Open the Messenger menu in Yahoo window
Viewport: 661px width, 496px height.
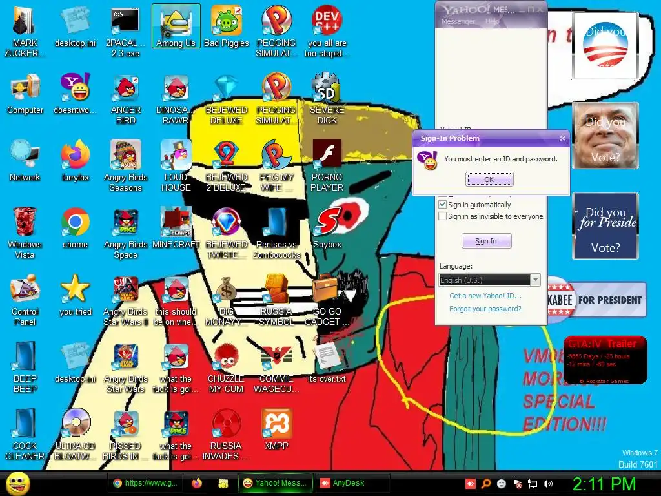(458, 21)
